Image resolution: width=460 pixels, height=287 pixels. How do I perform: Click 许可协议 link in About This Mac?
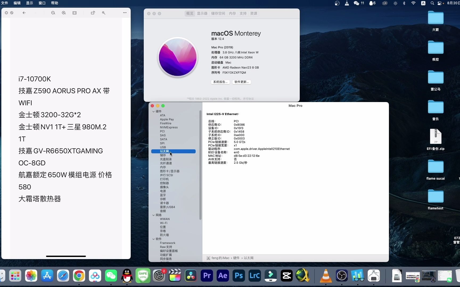[248, 99]
